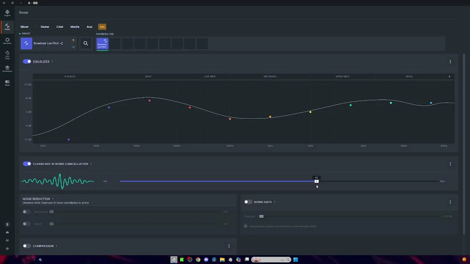This screenshot has width=470, height=264.
Task: Click the Compressor help question mark
Action: (x=56, y=246)
